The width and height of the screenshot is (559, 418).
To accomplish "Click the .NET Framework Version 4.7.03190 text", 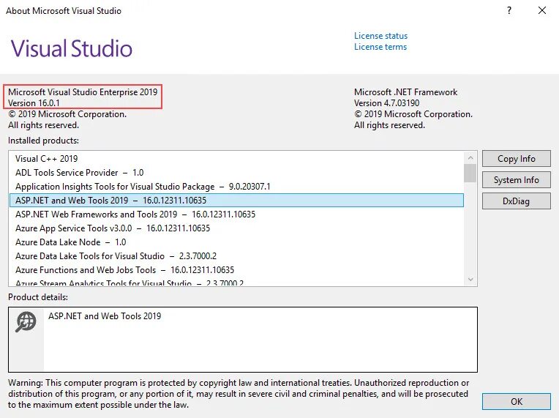I will pos(387,103).
